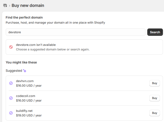Click the Buy new domain page title

coord(28,5)
